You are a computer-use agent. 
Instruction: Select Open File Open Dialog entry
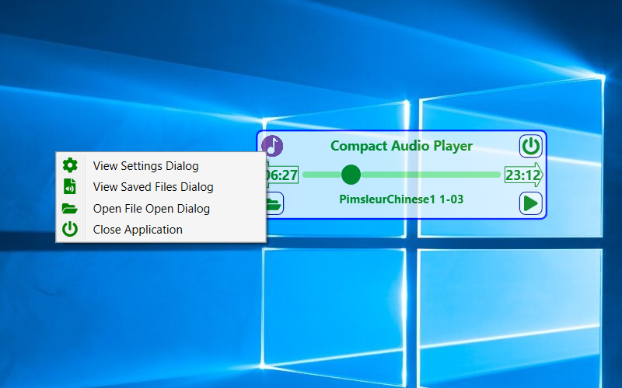[161, 208]
